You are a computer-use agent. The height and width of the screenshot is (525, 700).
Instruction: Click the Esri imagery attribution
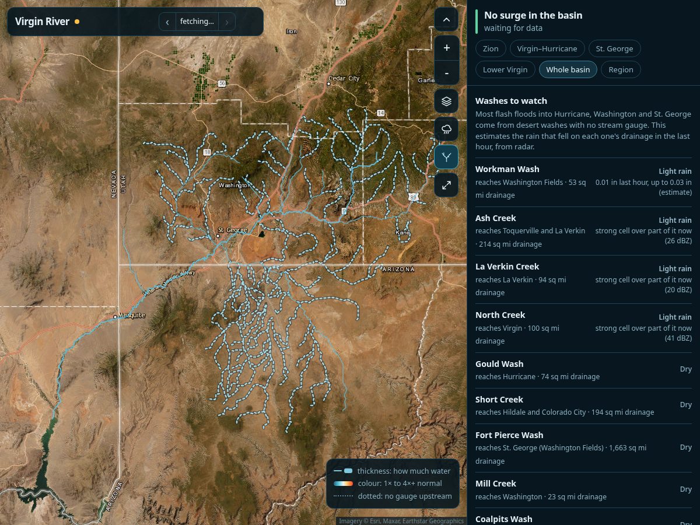[x=401, y=521]
